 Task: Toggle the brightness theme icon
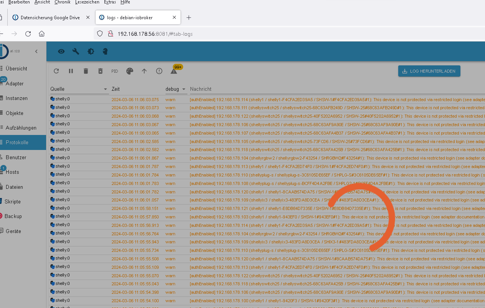tap(91, 51)
